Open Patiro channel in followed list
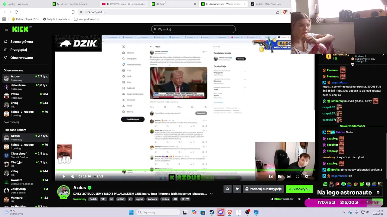 click(x=26, y=96)
